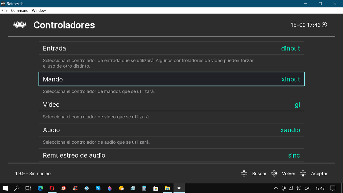Open the taskbar clock showing 17:43
The width and height of the screenshot is (343, 193).
320,188
